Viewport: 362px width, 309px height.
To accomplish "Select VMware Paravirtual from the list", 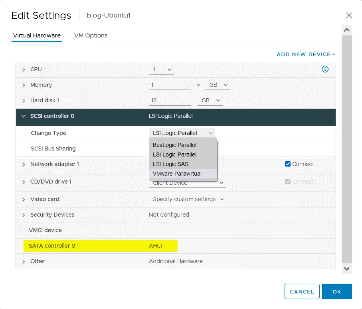I will (177, 174).
